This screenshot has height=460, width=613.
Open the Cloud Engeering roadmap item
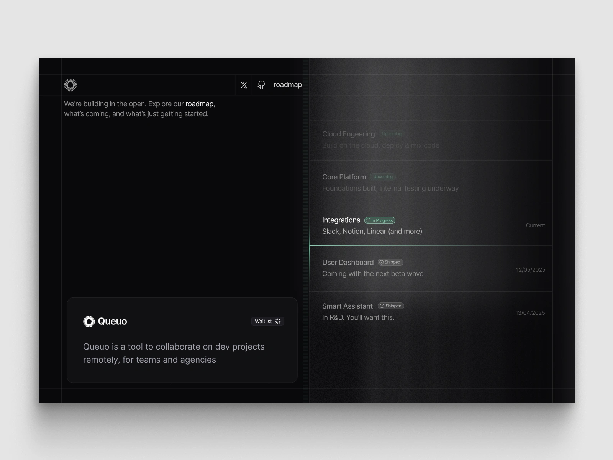pos(431,140)
